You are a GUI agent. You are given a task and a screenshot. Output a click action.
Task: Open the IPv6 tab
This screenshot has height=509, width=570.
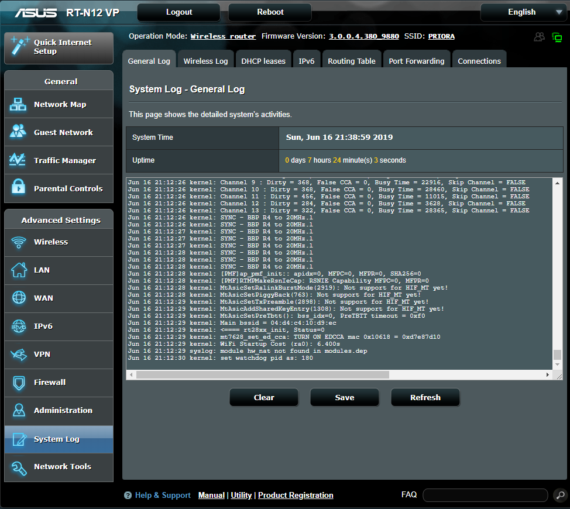pyautogui.click(x=307, y=59)
